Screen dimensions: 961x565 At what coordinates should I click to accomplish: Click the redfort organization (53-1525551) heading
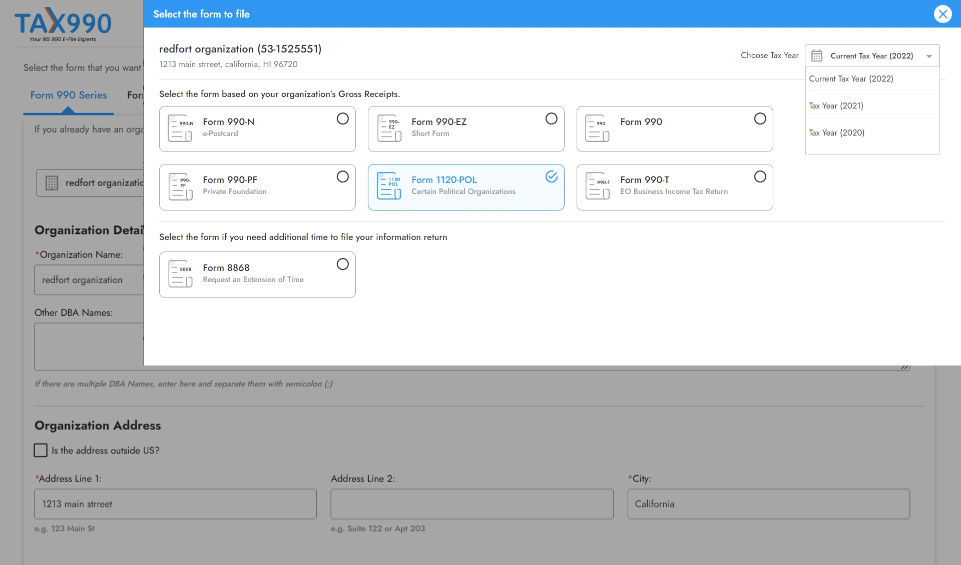click(x=240, y=49)
